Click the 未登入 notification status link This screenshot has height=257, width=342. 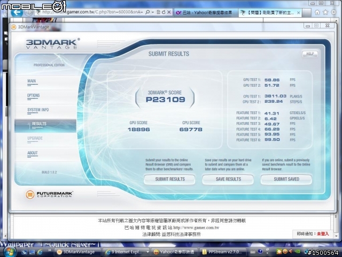pyautogui.click(x=323, y=234)
